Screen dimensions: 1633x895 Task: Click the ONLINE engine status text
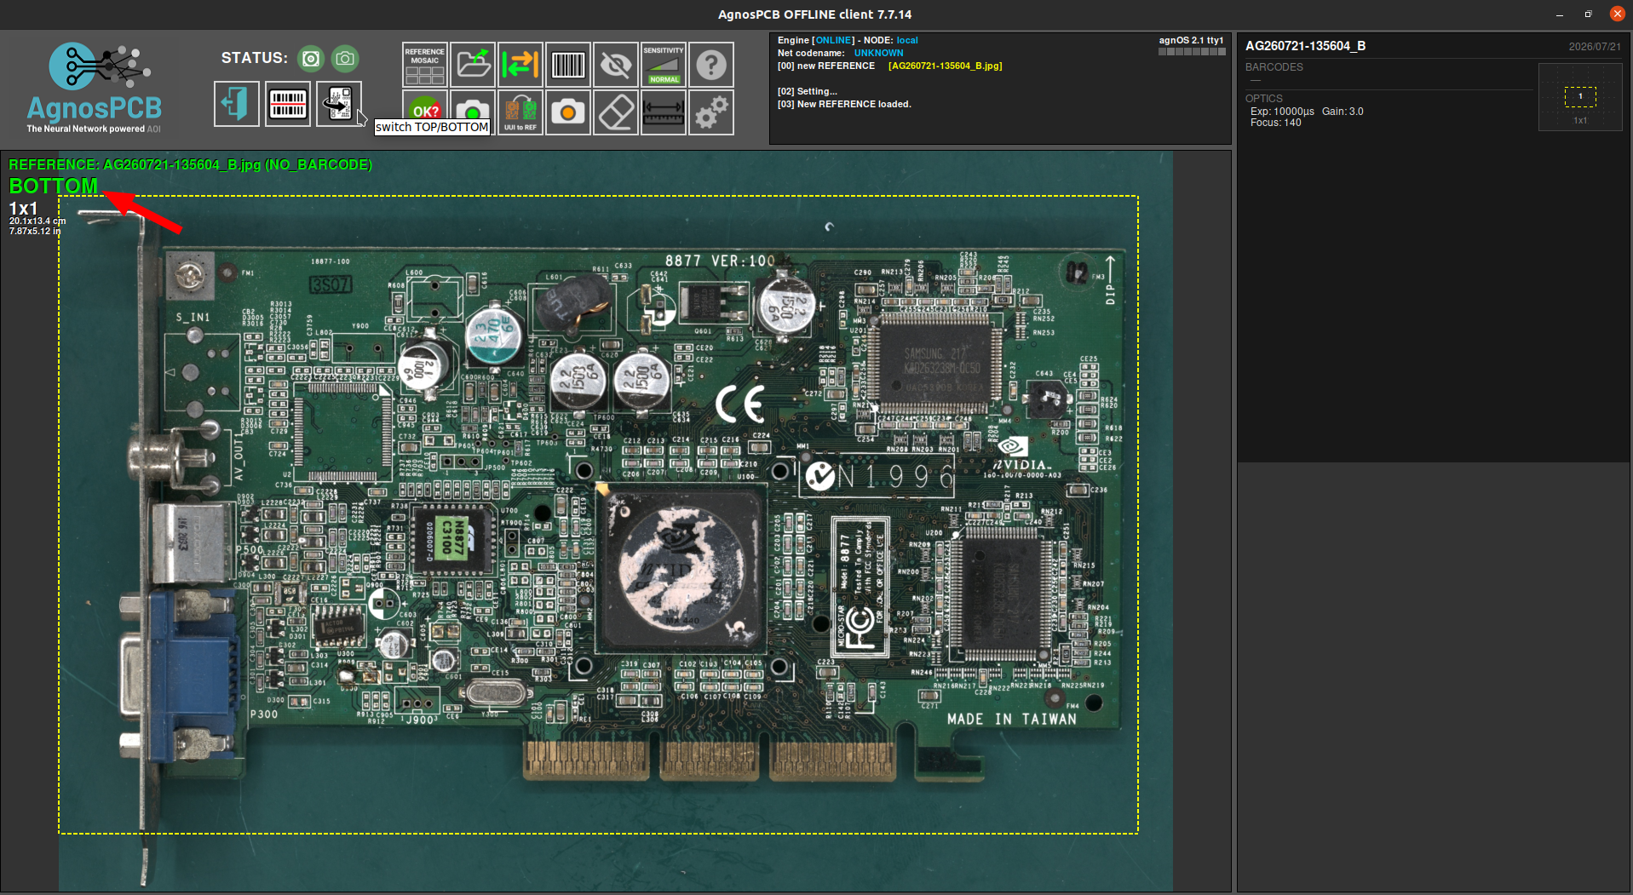pos(834,40)
